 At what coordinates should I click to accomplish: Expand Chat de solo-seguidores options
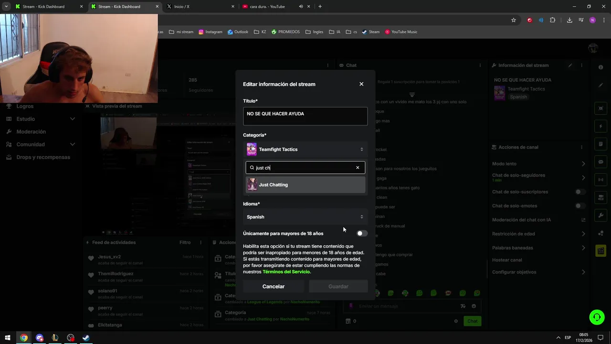[583, 178]
